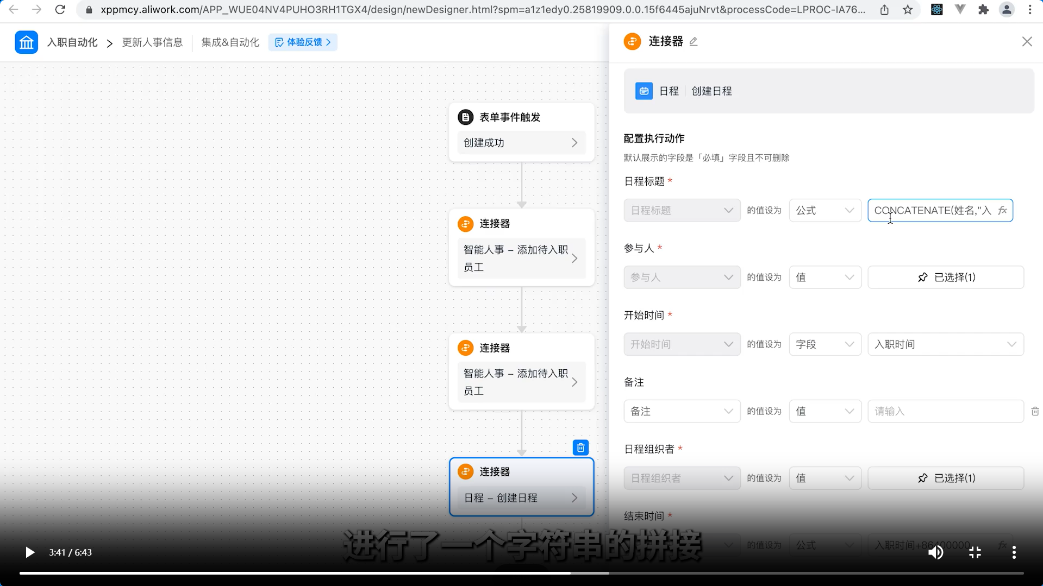
Task: Toggle video volume mute
Action: (x=935, y=552)
